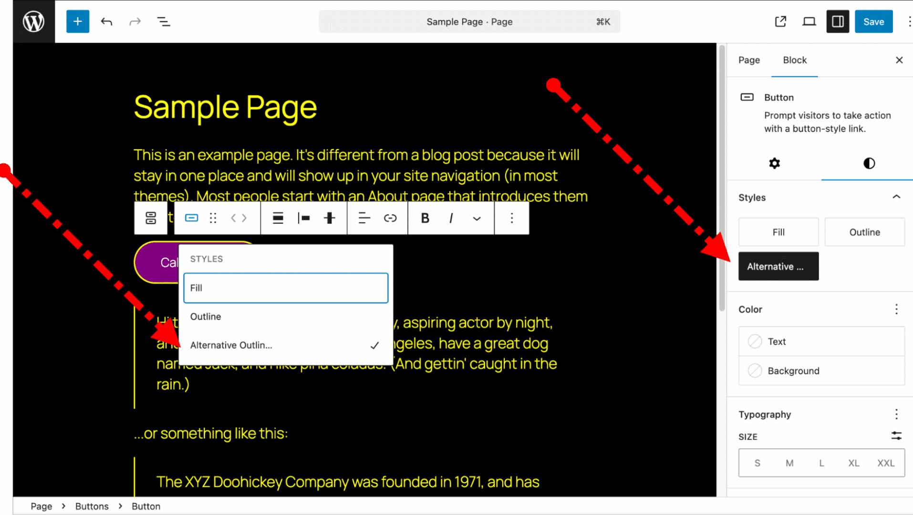913x515 pixels.
Task: Click the Link icon in the block toolbar
Action: coord(390,218)
